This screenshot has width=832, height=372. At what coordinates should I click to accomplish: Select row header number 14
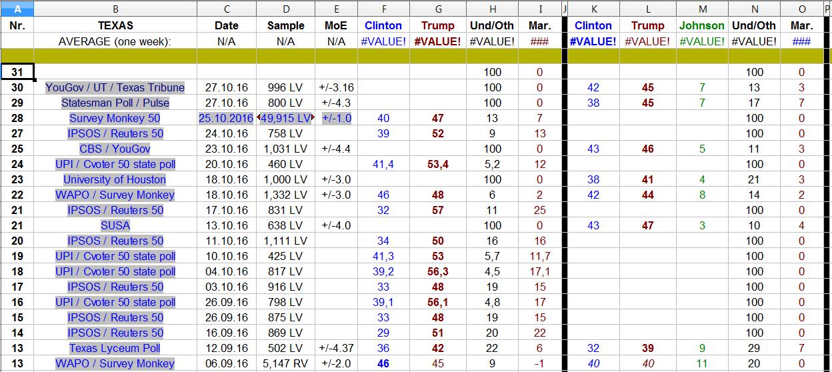(17, 333)
